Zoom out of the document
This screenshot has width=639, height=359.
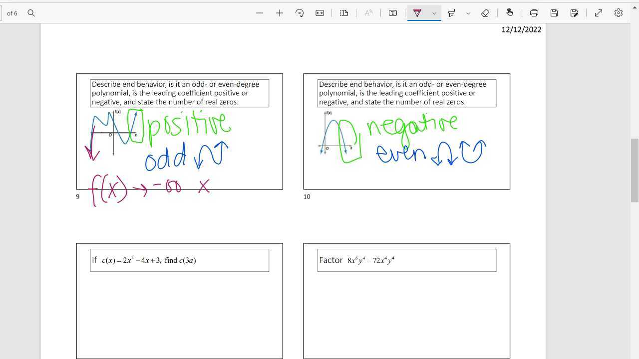pos(260,13)
